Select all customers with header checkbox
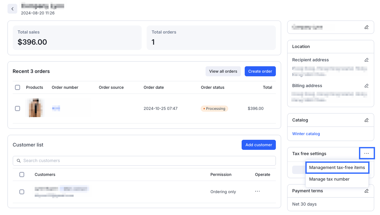Viewport: 380px width, 215px height. click(22, 175)
